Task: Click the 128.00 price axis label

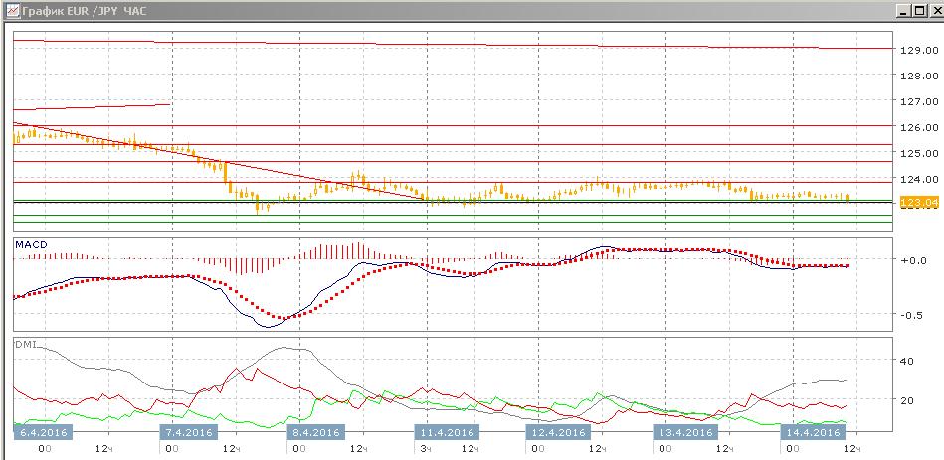Action: pos(919,76)
